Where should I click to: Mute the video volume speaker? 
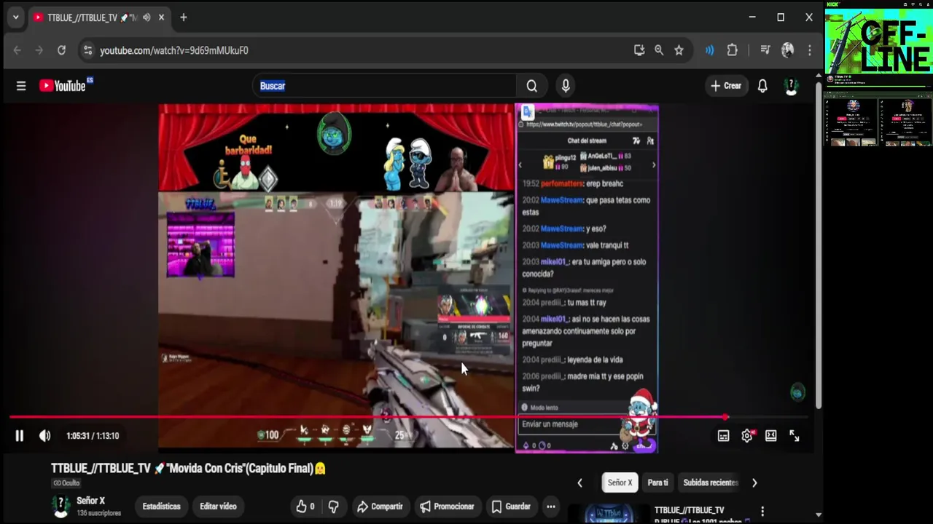pyautogui.click(x=45, y=436)
